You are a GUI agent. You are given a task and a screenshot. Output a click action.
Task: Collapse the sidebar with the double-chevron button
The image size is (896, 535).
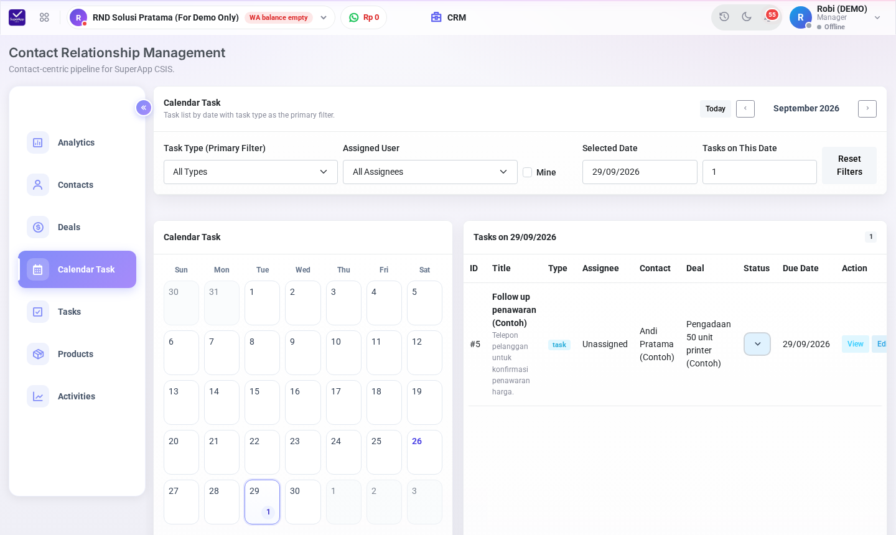[x=144, y=108]
